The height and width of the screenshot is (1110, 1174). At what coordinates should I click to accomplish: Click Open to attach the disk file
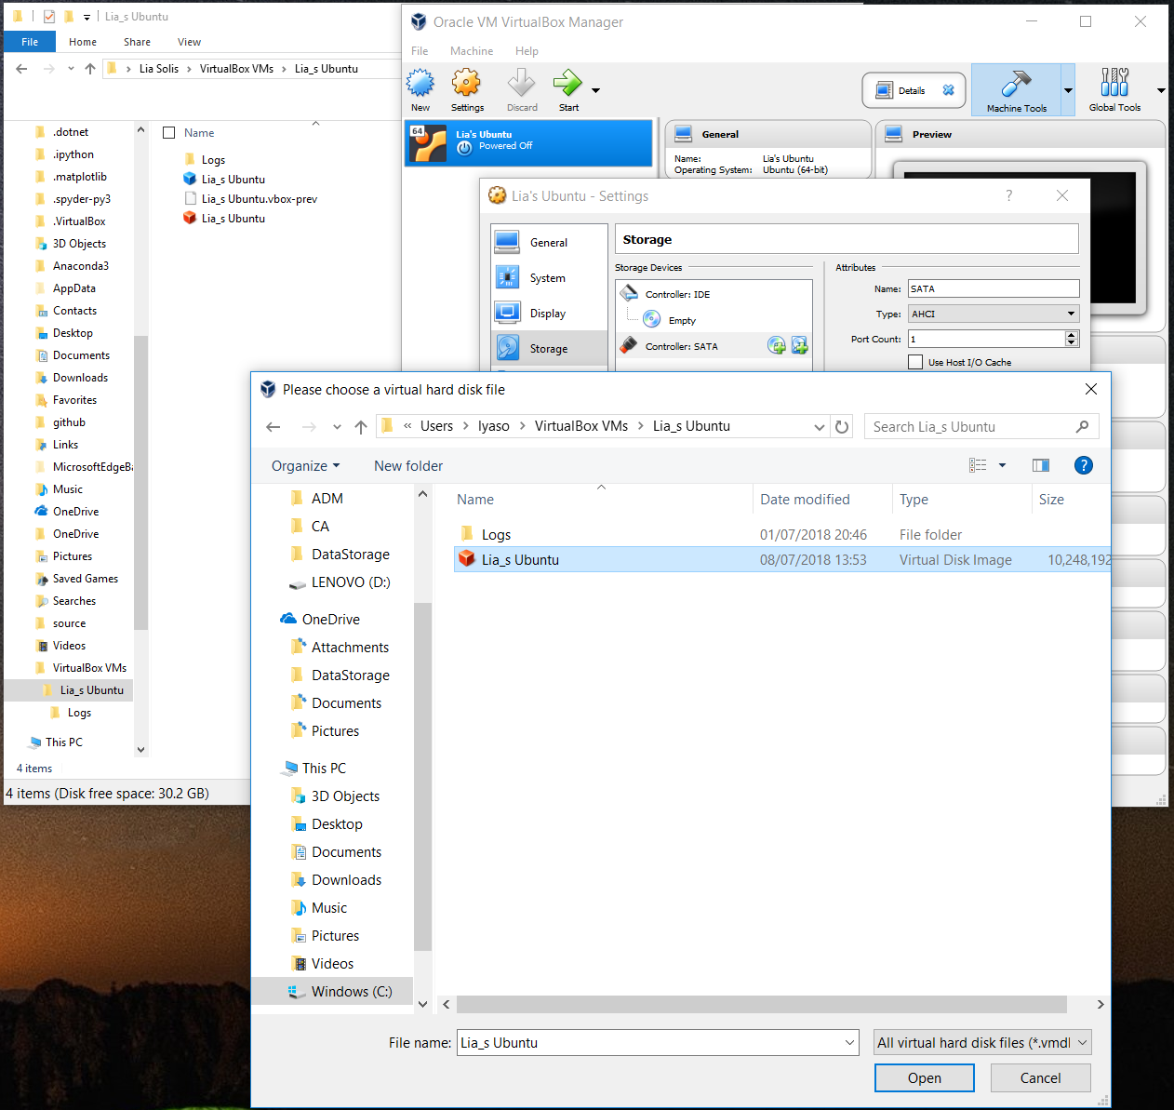tap(924, 1077)
